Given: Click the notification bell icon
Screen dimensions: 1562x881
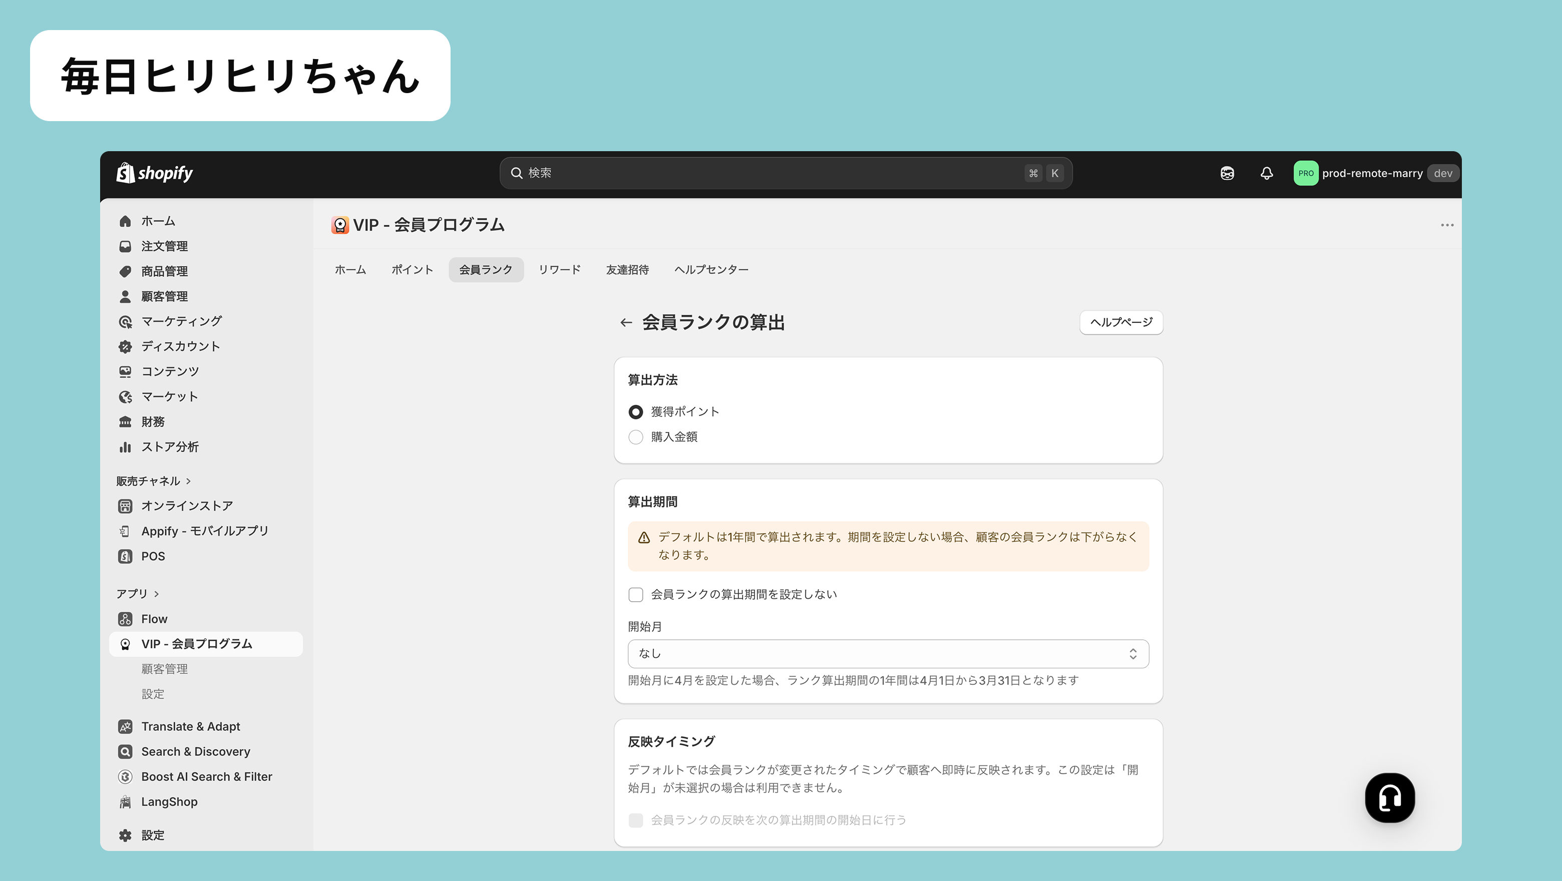Looking at the screenshot, I should pos(1266,173).
